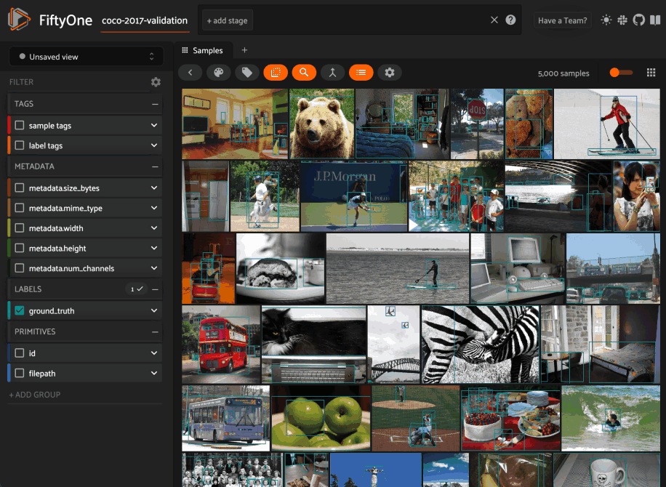Switch to the Samples tab
Screen dimensions: 666x487
(x=203, y=51)
